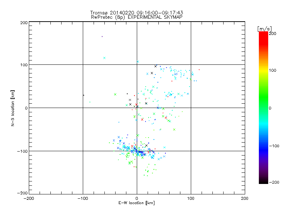Click the x-axis tick label "-200"

click(29, 198)
